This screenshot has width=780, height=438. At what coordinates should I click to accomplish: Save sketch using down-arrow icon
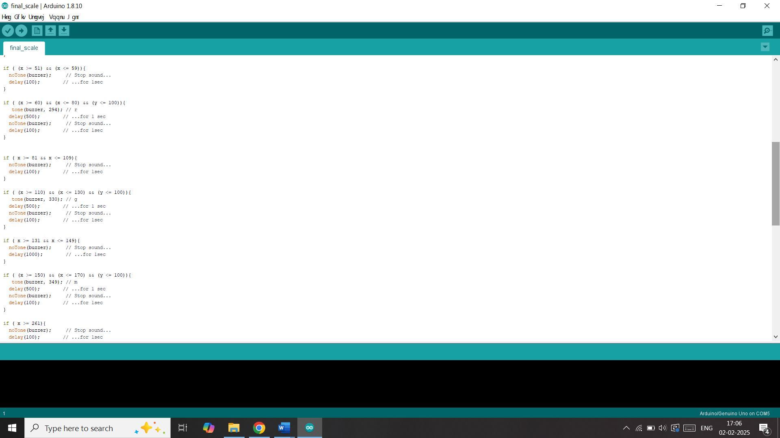[64, 31]
